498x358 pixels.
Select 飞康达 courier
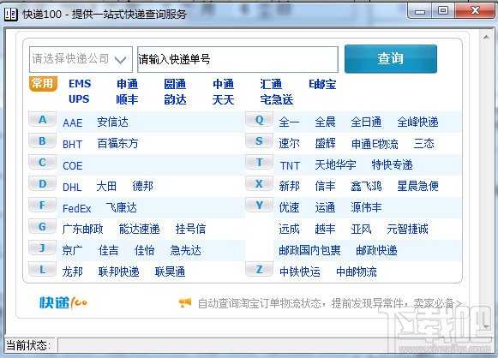coord(122,207)
